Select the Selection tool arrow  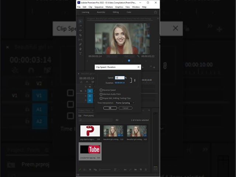[x=80, y=21]
